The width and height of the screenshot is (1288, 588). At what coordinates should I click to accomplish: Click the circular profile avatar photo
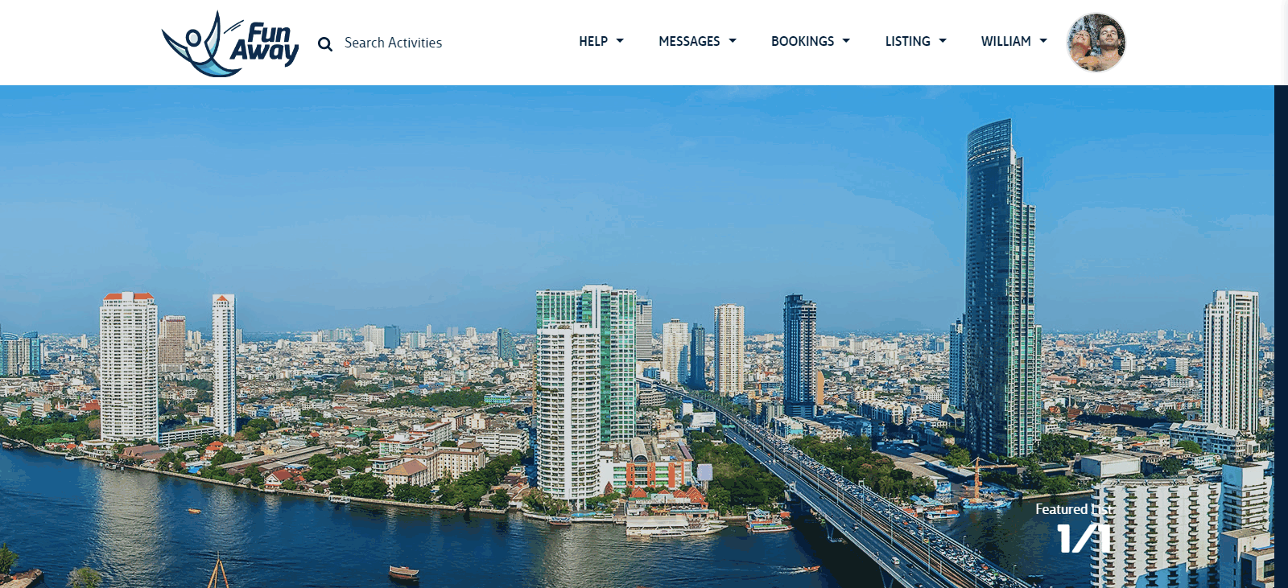pos(1096,43)
